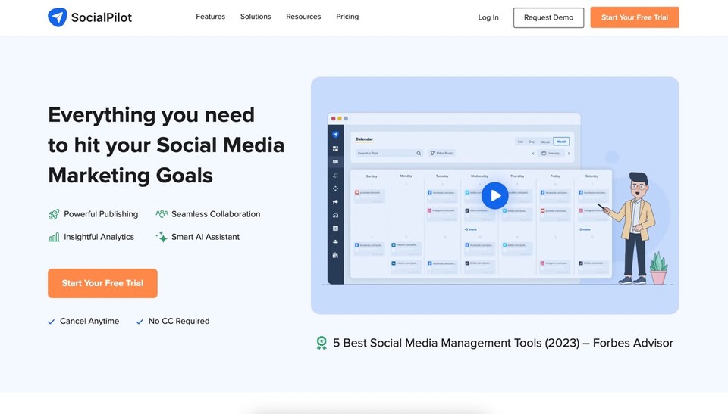Click header Start Your Free Trial button

coord(634,17)
